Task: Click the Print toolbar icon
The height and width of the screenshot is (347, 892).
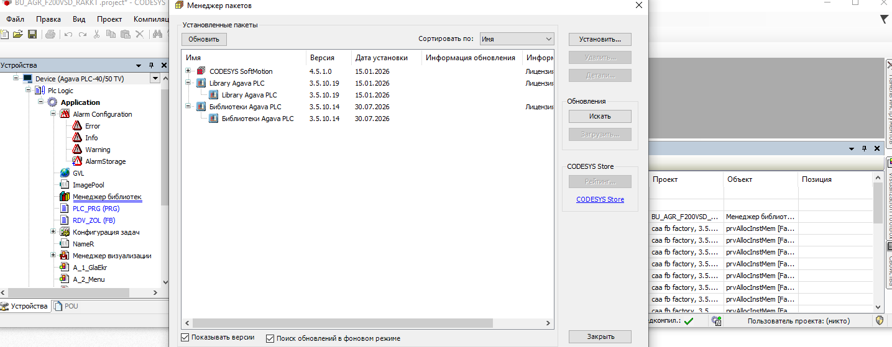Action: pos(50,34)
